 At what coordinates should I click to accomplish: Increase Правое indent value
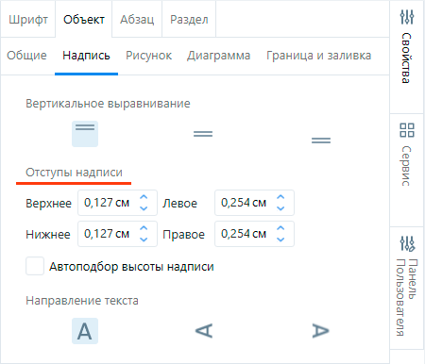tap(280, 228)
